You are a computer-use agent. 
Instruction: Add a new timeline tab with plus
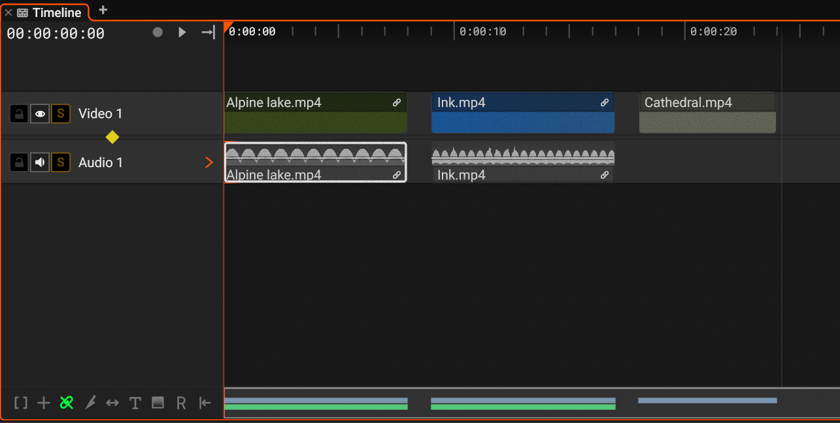pos(103,10)
